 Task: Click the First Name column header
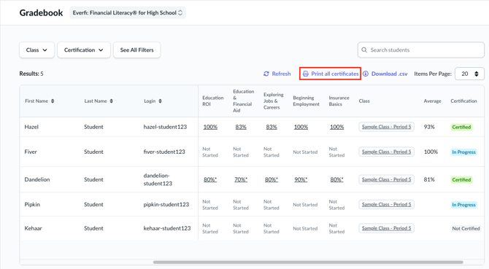pos(36,101)
